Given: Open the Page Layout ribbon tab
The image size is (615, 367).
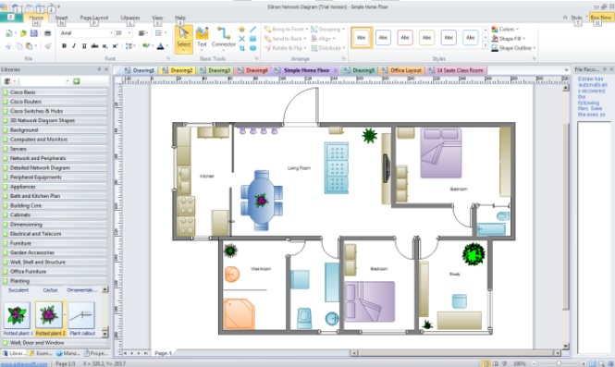Looking at the screenshot, I should pyautogui.click(x=93, y=18).
